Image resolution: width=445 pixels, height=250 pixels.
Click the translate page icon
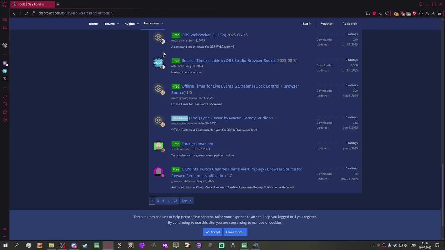(380, 13)
